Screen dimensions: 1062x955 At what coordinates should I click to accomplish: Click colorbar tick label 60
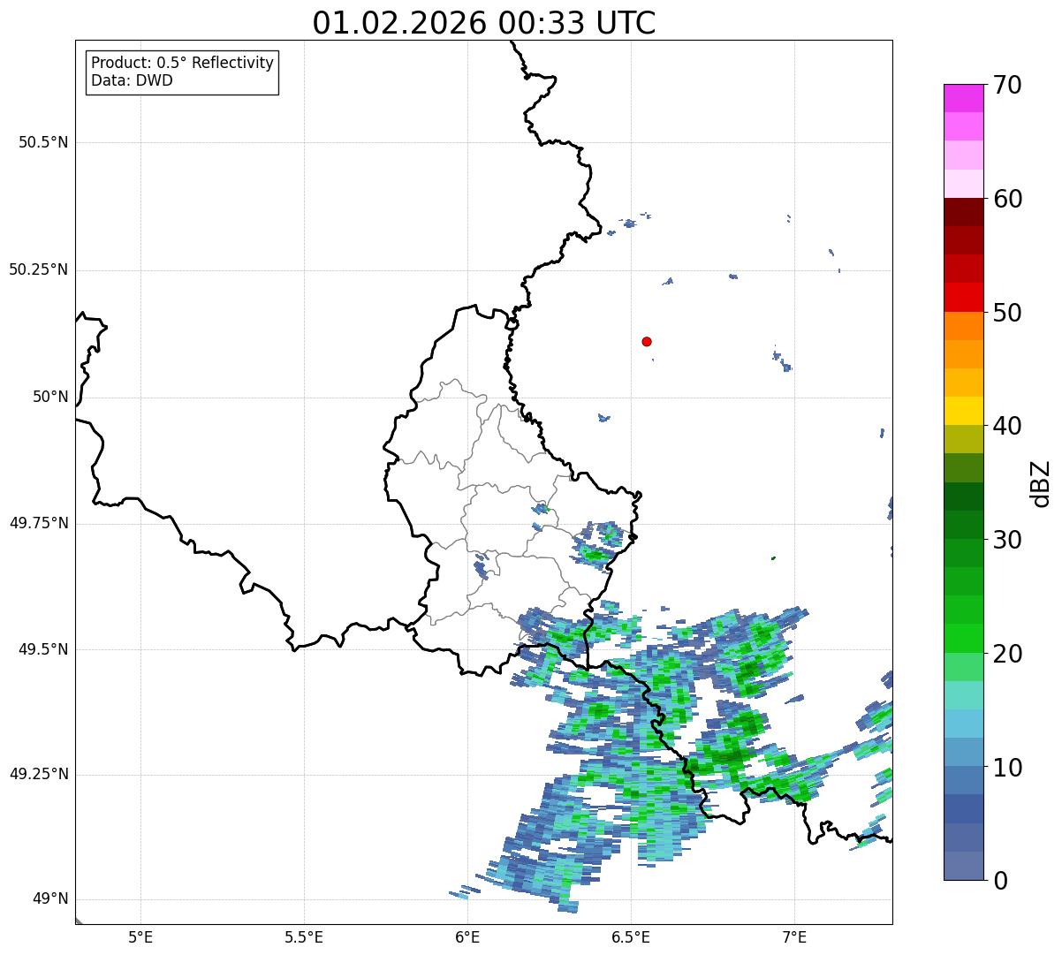point(1007,199)
